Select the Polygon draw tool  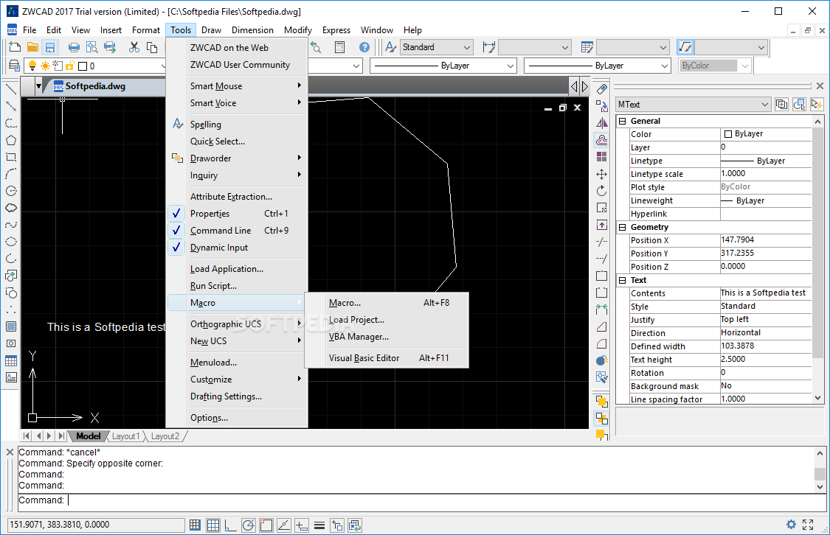10,140
